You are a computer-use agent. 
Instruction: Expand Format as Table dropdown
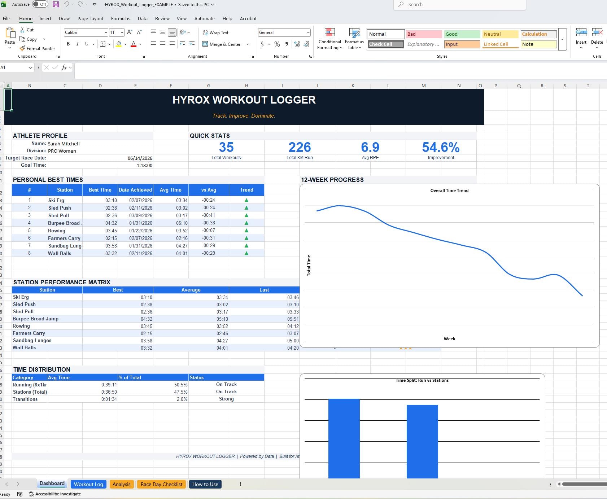pyautogui.click(x=354, y=39)
